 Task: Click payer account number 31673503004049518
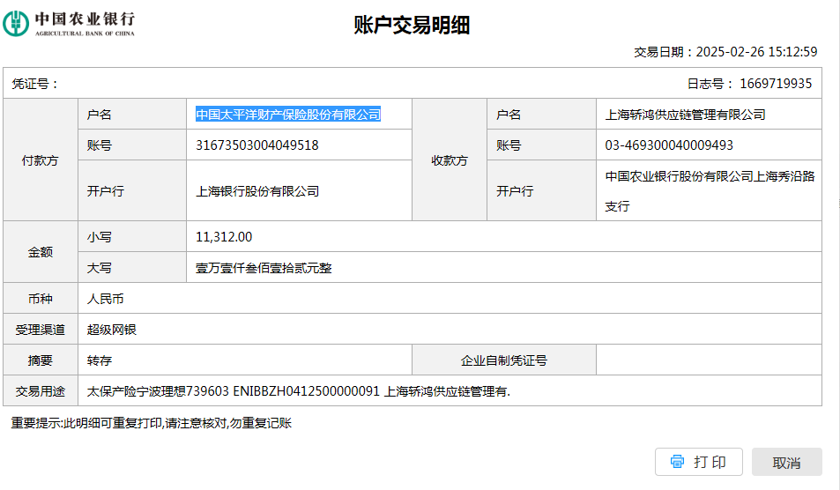(257, 145)
